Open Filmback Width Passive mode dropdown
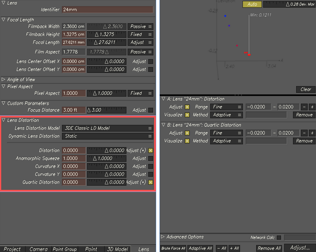 click(140, 26)
